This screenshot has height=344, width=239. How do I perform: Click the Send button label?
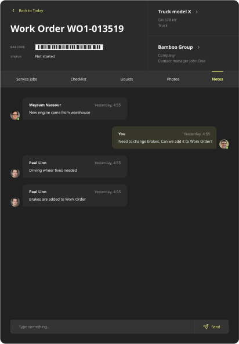point(216,327)
